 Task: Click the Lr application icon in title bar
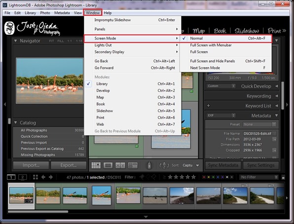click(x=5, y=5)
